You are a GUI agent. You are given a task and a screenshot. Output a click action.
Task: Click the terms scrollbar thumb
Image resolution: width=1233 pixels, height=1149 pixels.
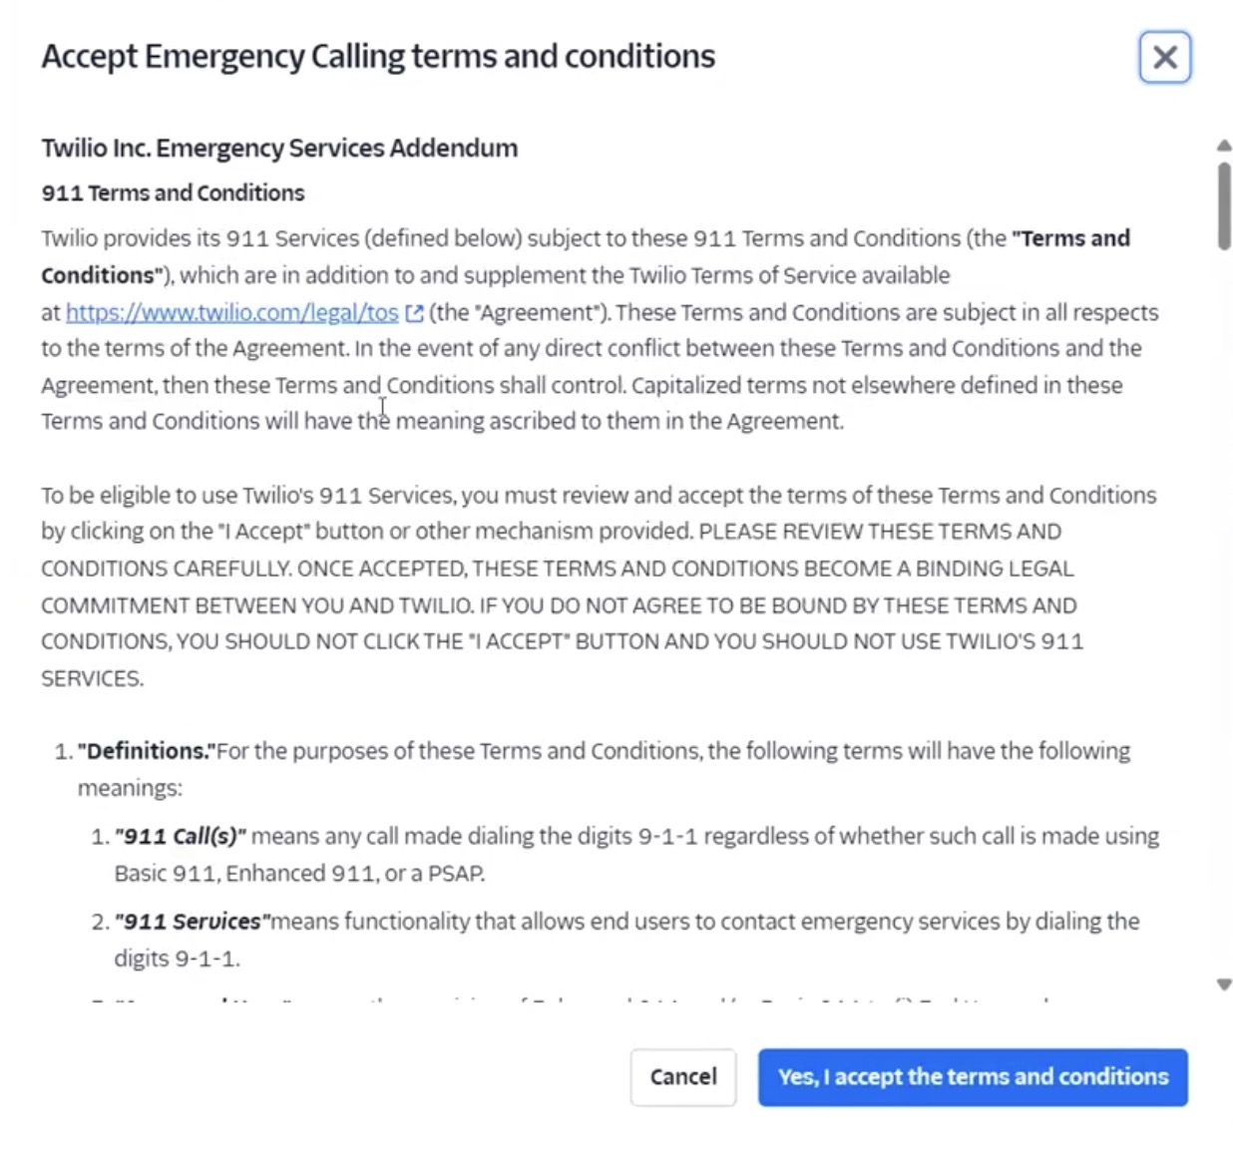(1224, 206)
